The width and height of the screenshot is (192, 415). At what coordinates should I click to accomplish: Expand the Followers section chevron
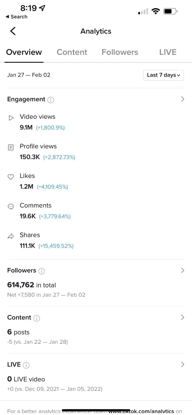point(183,270)
